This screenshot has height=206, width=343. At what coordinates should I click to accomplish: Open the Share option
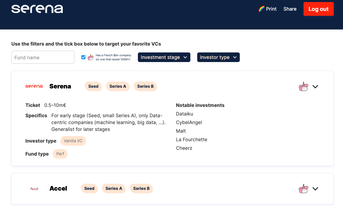coord(290,9)
